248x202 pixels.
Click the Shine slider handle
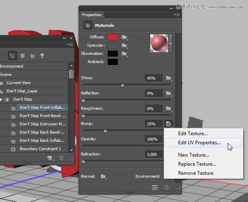[122, 85]
